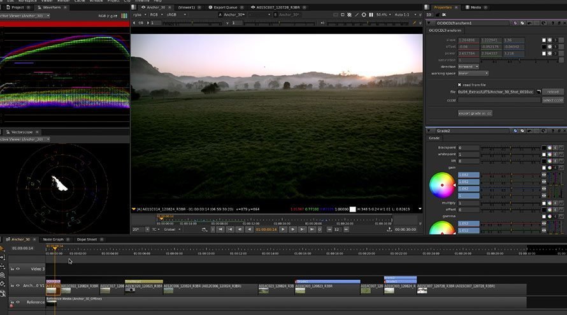The width and height of the screenshot is (567, 315).
Task: Click the OCIOCDLTransform1 node center icon
Action: click(515, 23)
